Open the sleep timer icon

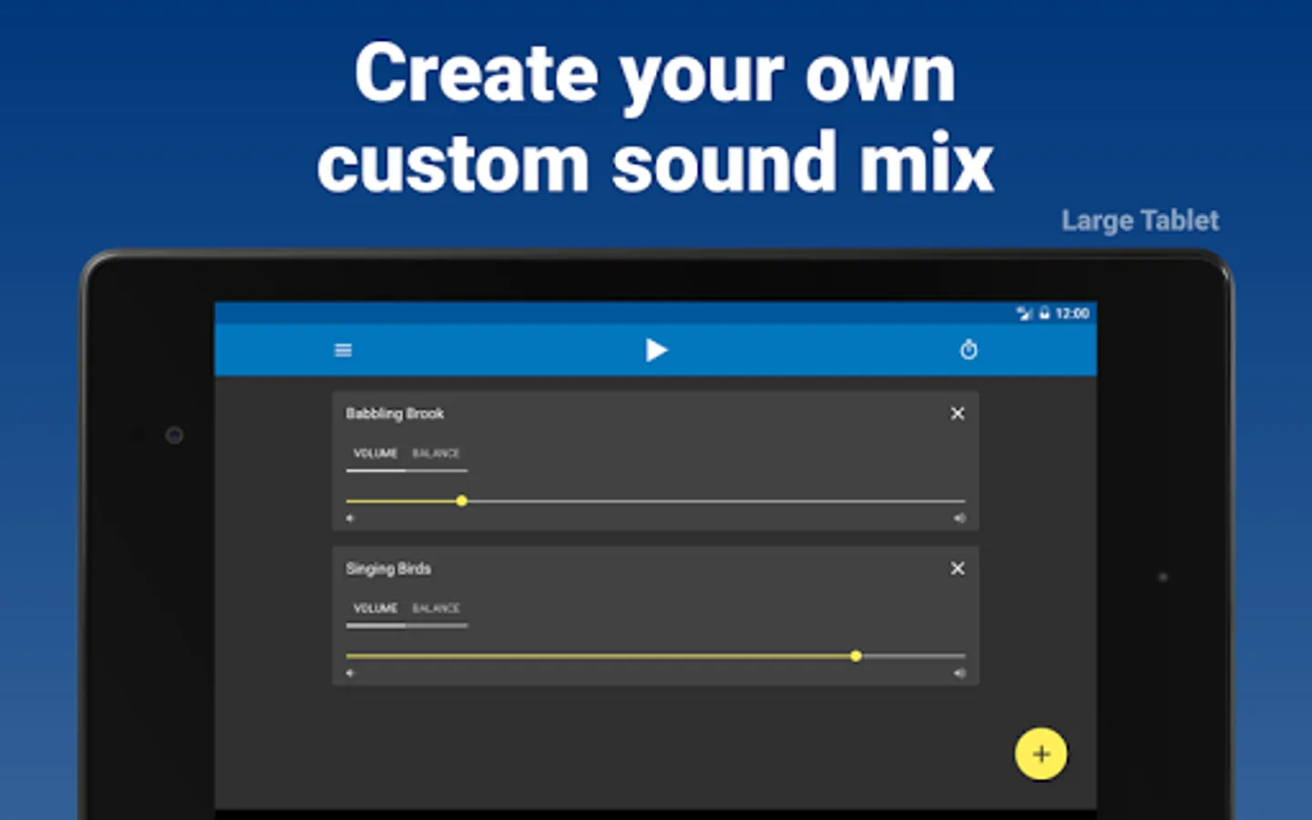click(x=969, y=349)
